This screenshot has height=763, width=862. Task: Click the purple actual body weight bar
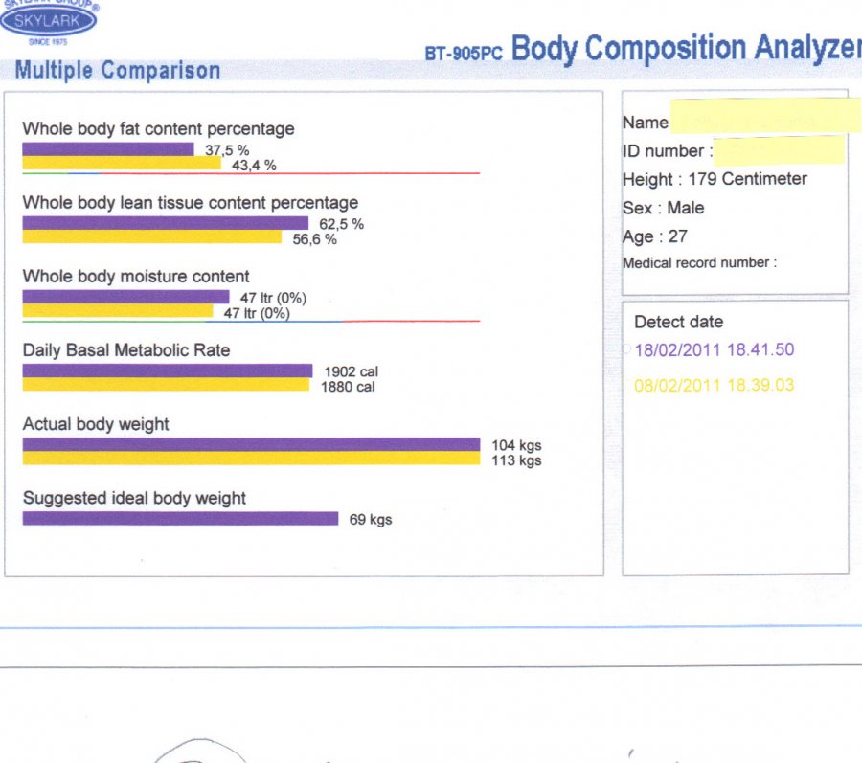pos(251,444)
